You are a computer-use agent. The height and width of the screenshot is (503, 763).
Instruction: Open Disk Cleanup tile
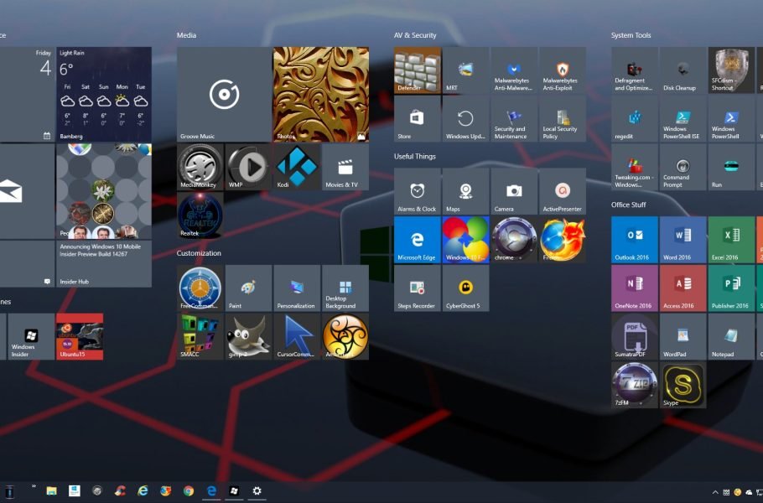click(683, 70)
